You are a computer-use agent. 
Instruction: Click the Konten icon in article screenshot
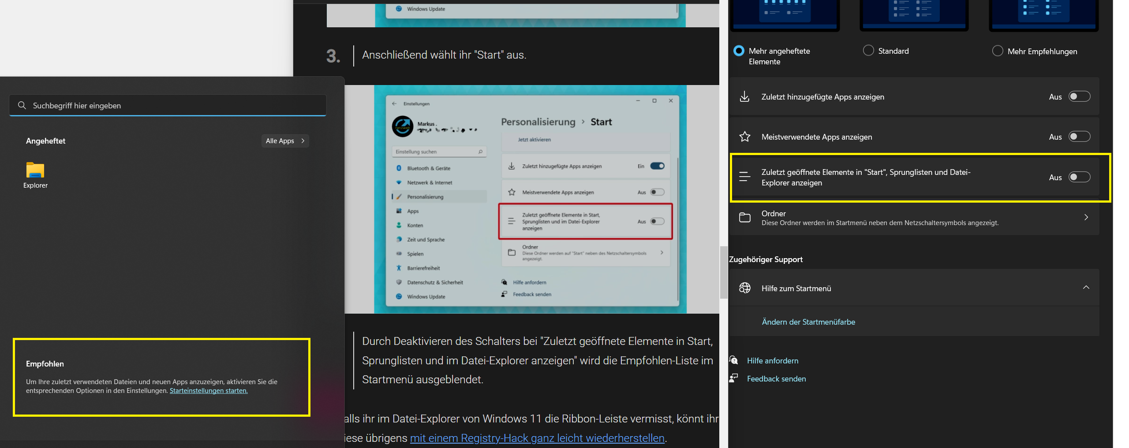coord(399,225)
